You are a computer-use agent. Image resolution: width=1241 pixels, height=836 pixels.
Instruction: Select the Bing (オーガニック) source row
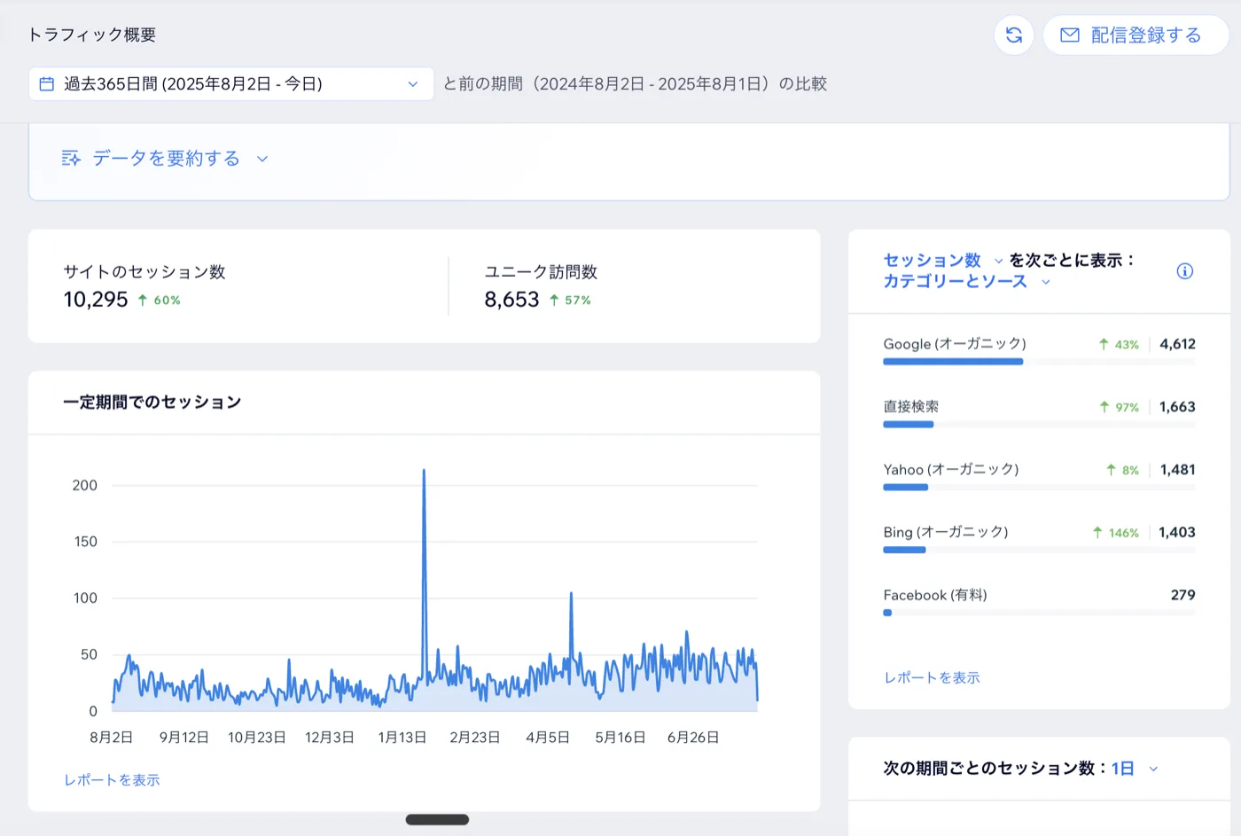click(1039, 540)
